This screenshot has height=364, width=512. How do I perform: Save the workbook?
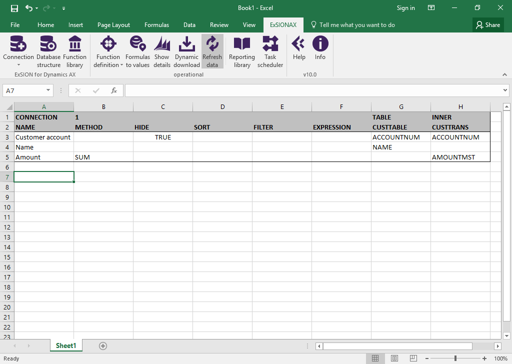tap(14, 8)
